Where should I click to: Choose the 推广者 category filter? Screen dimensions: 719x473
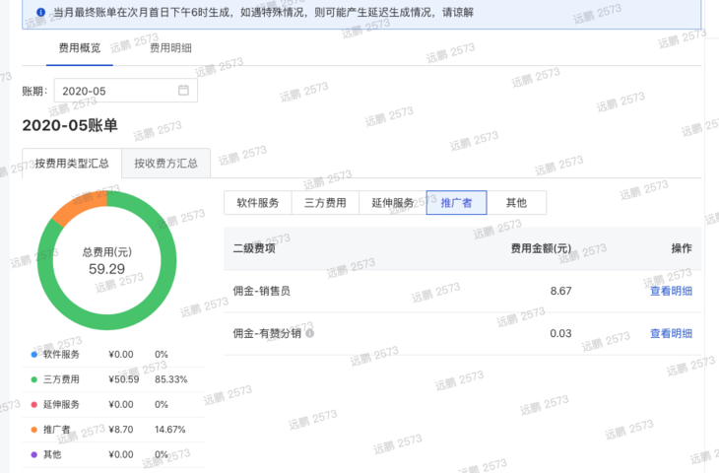(x=456, y=203)
